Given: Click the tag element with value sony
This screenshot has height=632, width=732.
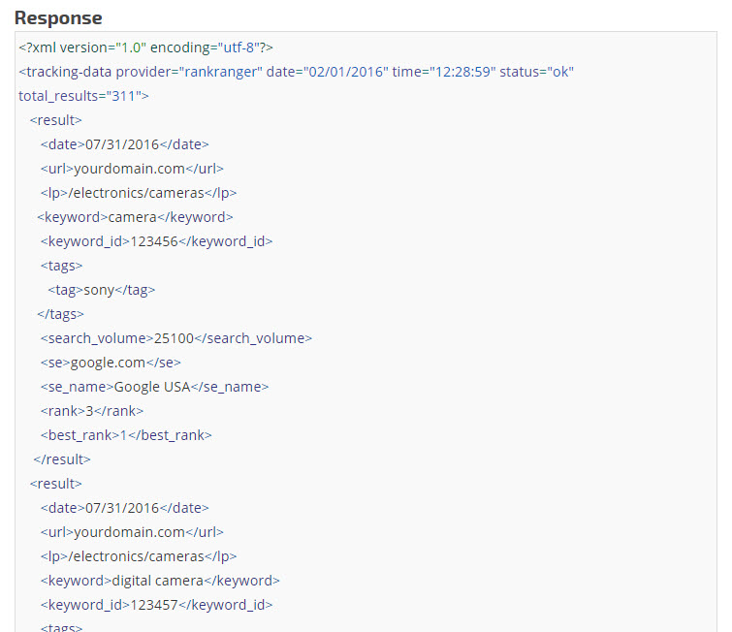Looking at the screenshot, I should 102,290.
